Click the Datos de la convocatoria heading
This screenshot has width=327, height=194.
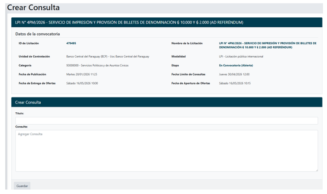coord(38,34)
